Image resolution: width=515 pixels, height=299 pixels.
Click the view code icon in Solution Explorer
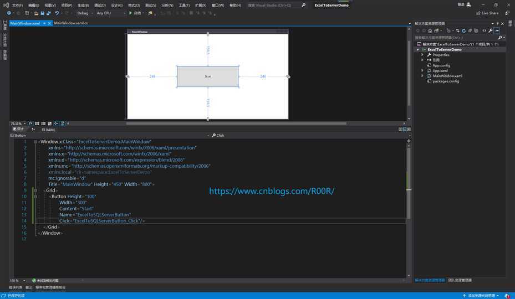(x=484, y=30)
